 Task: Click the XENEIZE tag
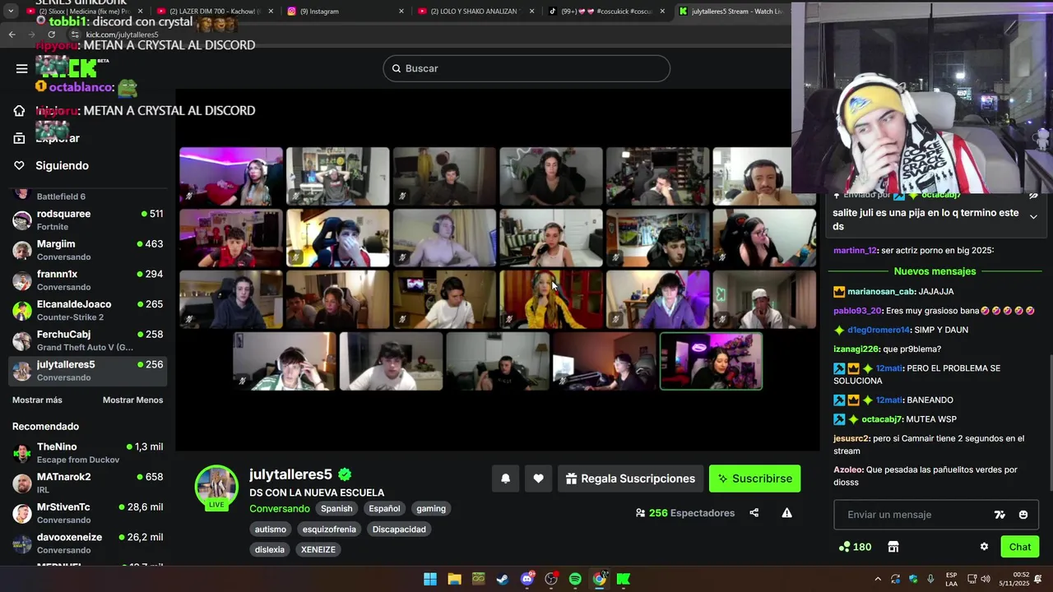[x=318, y=550]
